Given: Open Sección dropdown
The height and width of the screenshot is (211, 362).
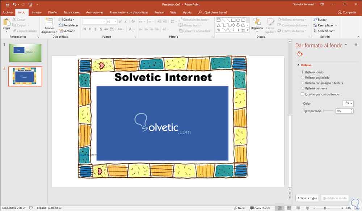Looking at the screenshot, I should tap(67, 31).
